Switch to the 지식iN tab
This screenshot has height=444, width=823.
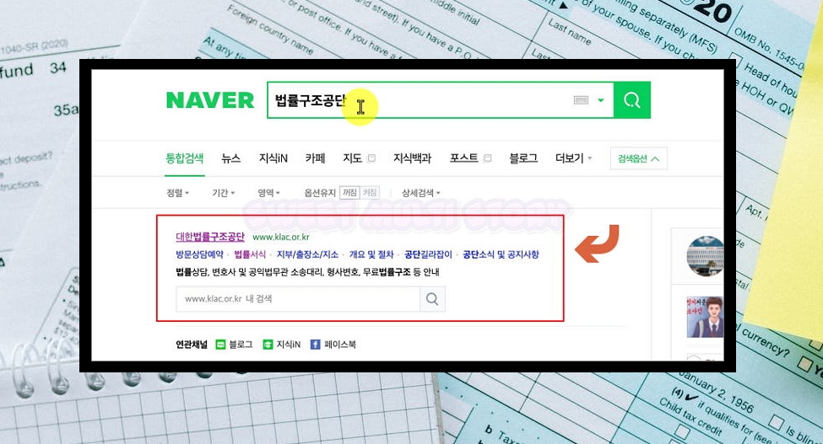tap(273, 158)
